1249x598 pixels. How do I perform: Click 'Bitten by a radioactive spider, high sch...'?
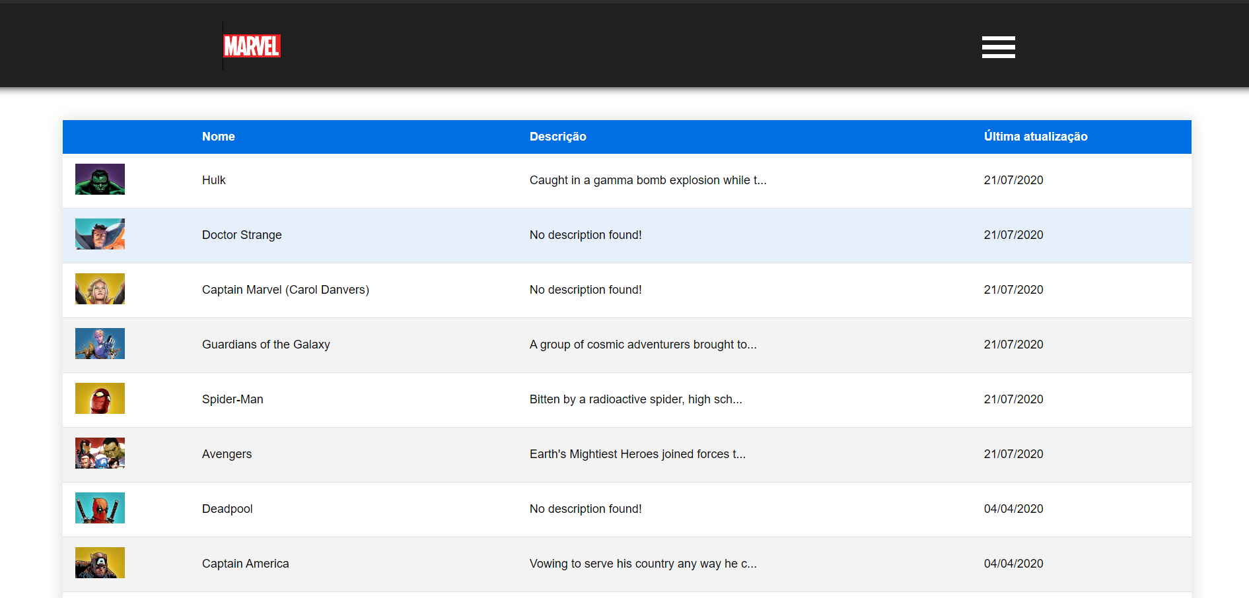tap(636, 399)
